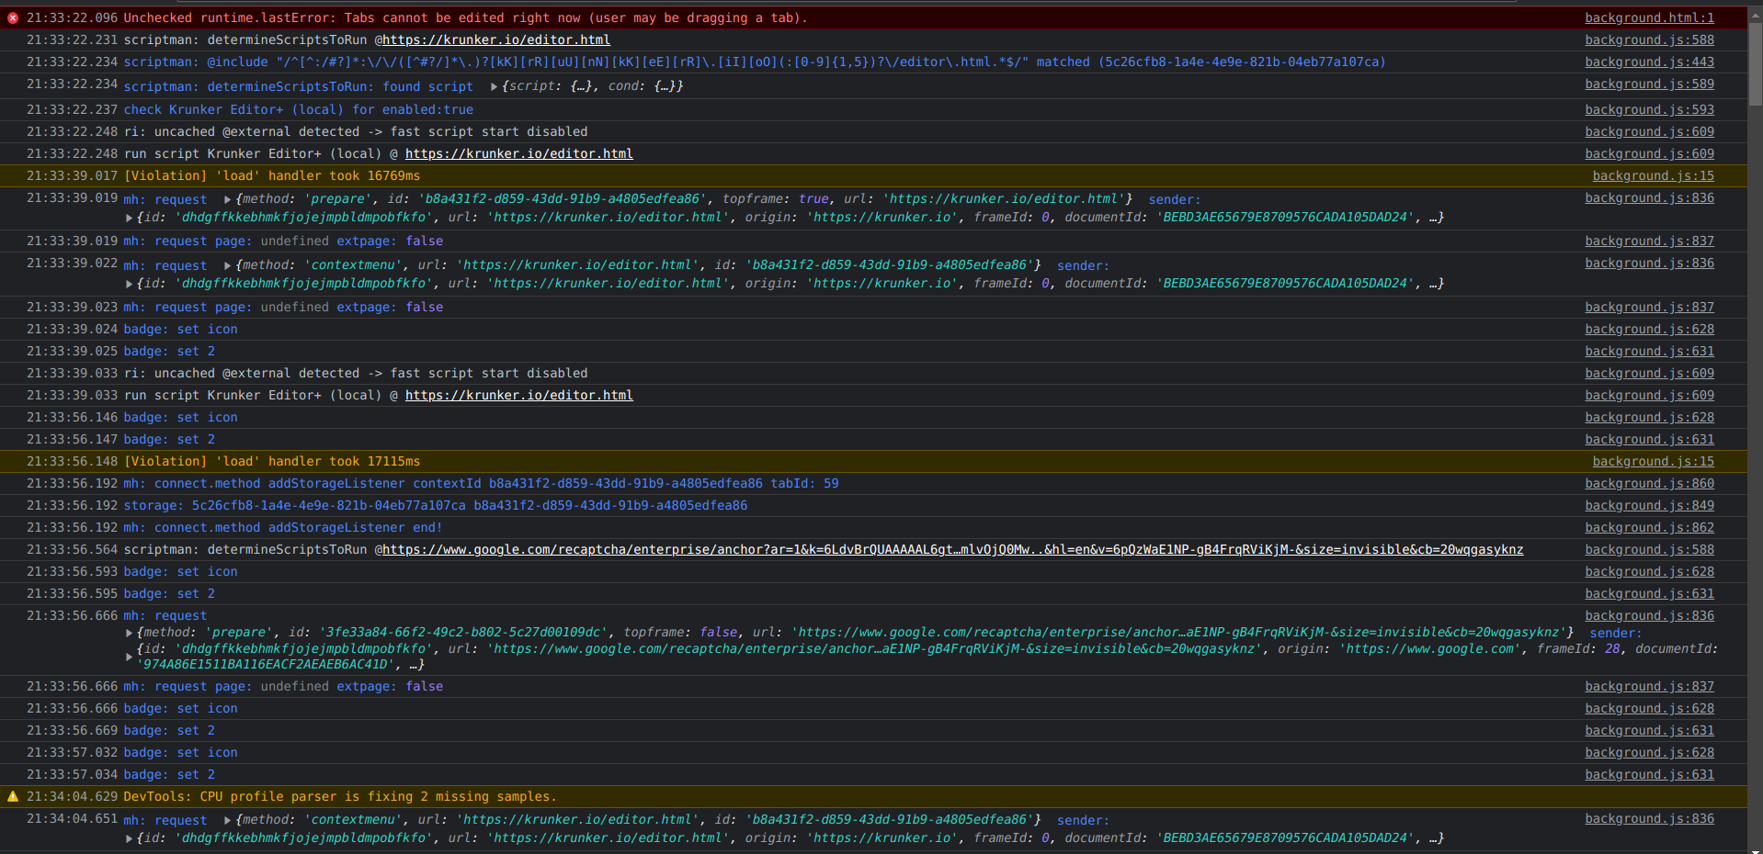
Task: Open background.js:15 next to the load Violation
Action: tap(1652, 175)
